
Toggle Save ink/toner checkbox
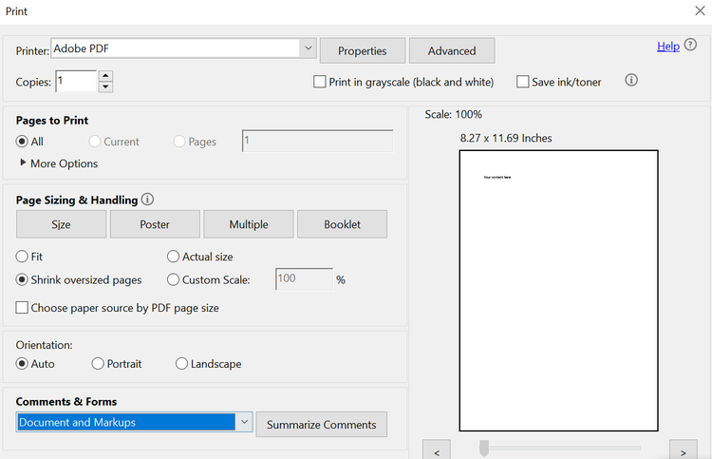click(523, 82)
